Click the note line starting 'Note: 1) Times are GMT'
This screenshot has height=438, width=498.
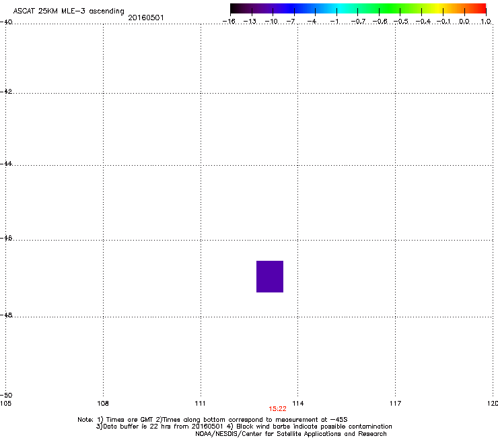click(213, 420)
